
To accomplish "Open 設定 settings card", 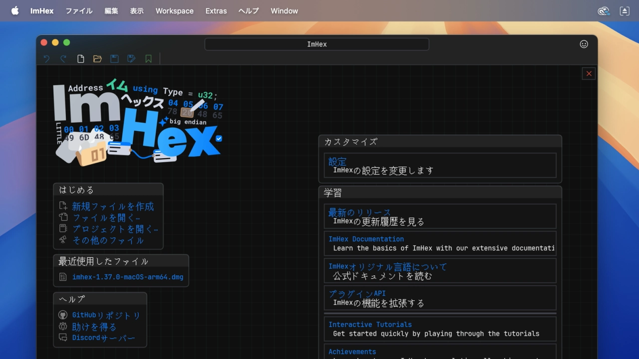I will [440, 166].
